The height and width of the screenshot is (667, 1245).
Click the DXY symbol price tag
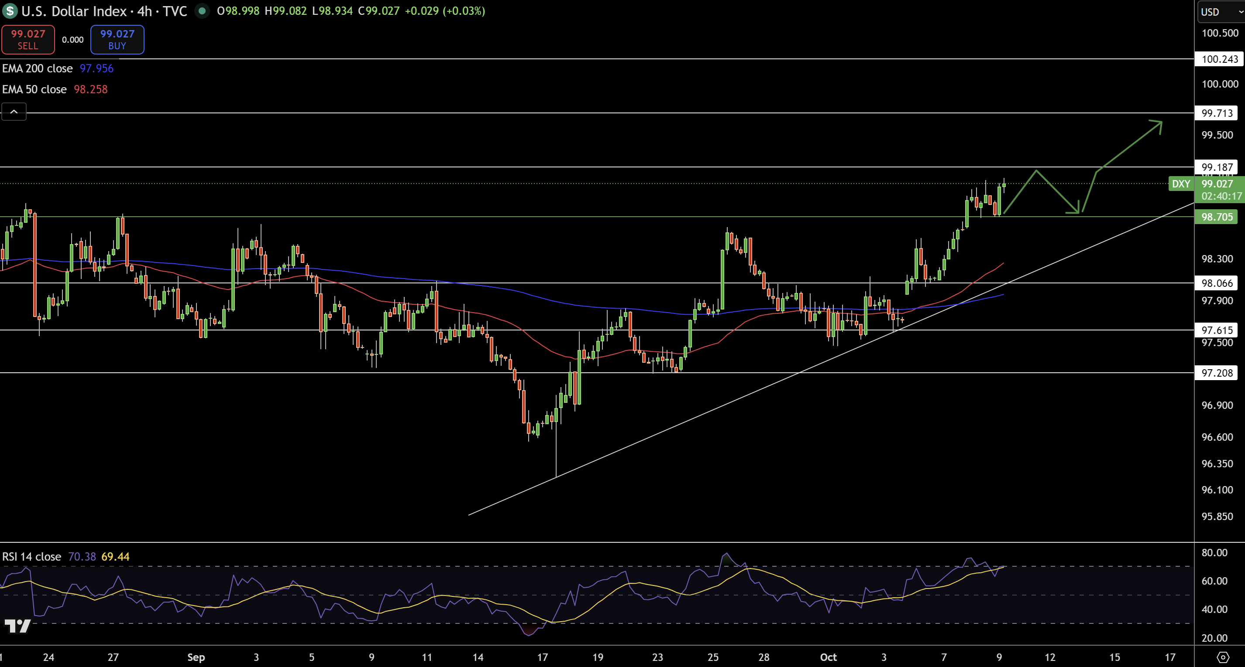coord(1181,184)
